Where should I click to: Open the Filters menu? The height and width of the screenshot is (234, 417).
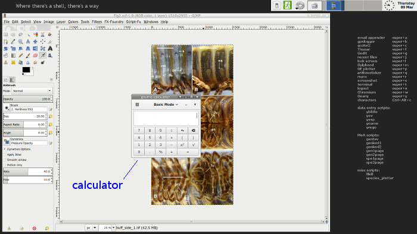point(97,22)
